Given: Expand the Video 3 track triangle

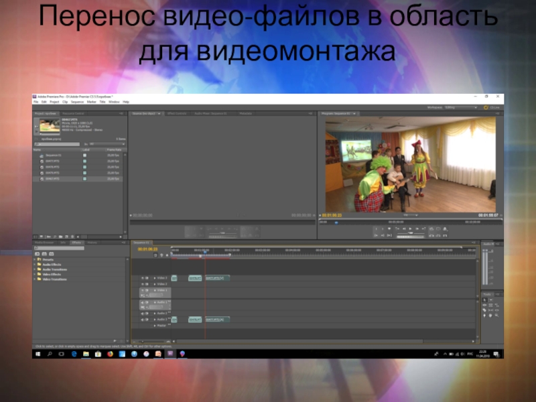Looking at the screenshot, I should tap(154, 277).
